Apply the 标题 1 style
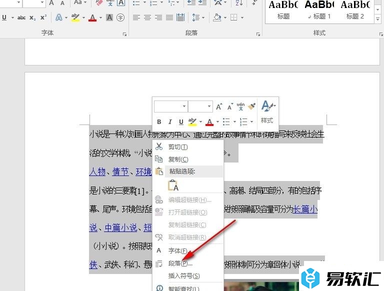This screenshot has width=384, height=291. tap(319, 10)
